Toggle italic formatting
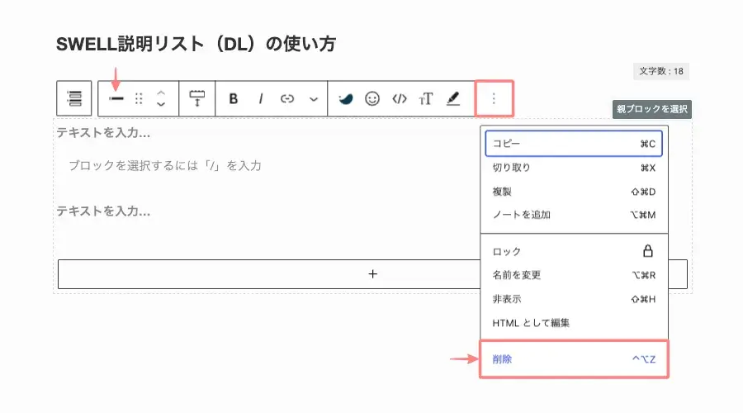Screen dimensions: 743x413 [x=261, y=98]
